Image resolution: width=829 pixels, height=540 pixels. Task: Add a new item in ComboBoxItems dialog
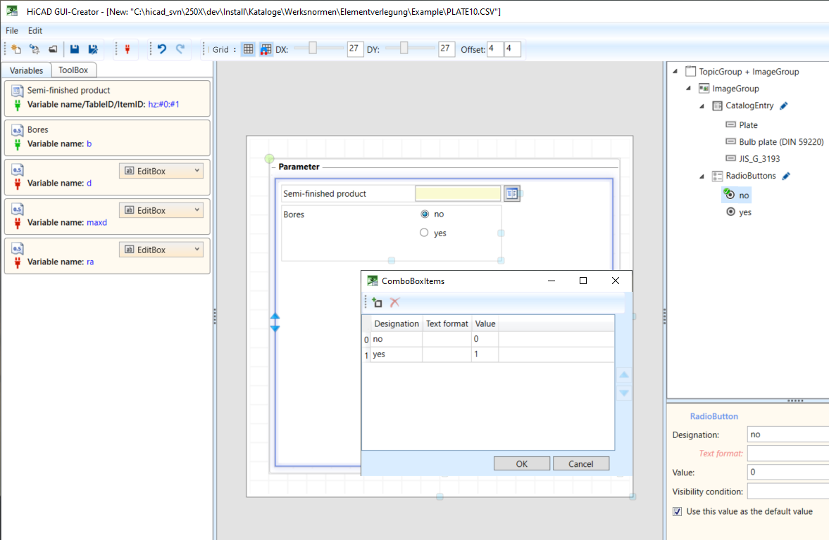pyautogui.click(x=377, y=302)
